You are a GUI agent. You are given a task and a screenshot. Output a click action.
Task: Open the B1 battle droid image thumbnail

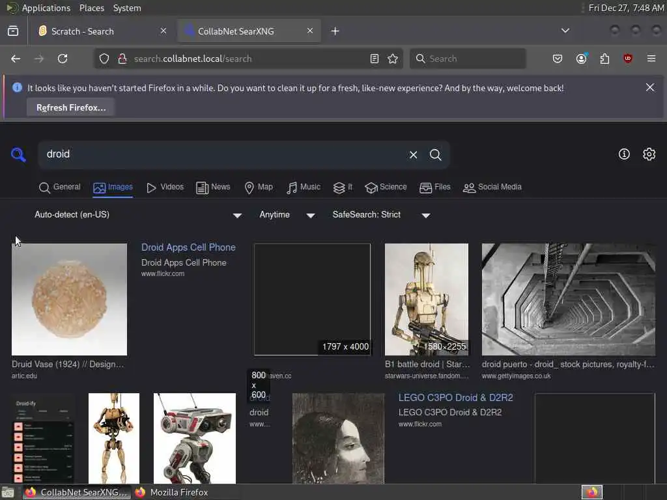426,299
